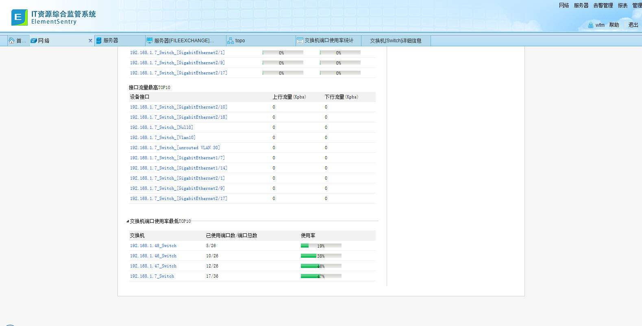Viewport: 642px width, 326px height.
Task: Open 告警管理 in the top menu
Action: 603,5
